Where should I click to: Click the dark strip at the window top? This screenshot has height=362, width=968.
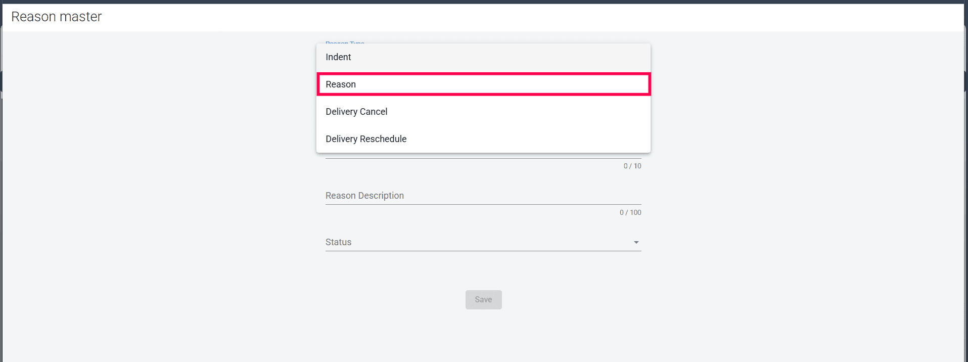click(484, 2)
